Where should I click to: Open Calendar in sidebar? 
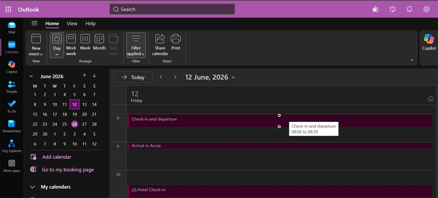click(12, 47)
